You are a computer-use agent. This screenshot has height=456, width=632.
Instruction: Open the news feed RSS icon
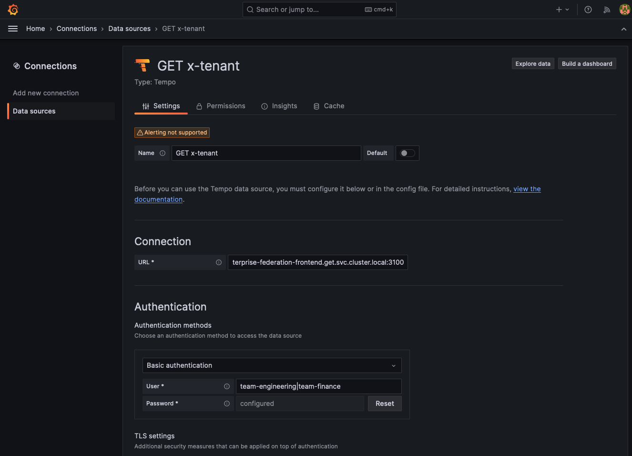607,10
